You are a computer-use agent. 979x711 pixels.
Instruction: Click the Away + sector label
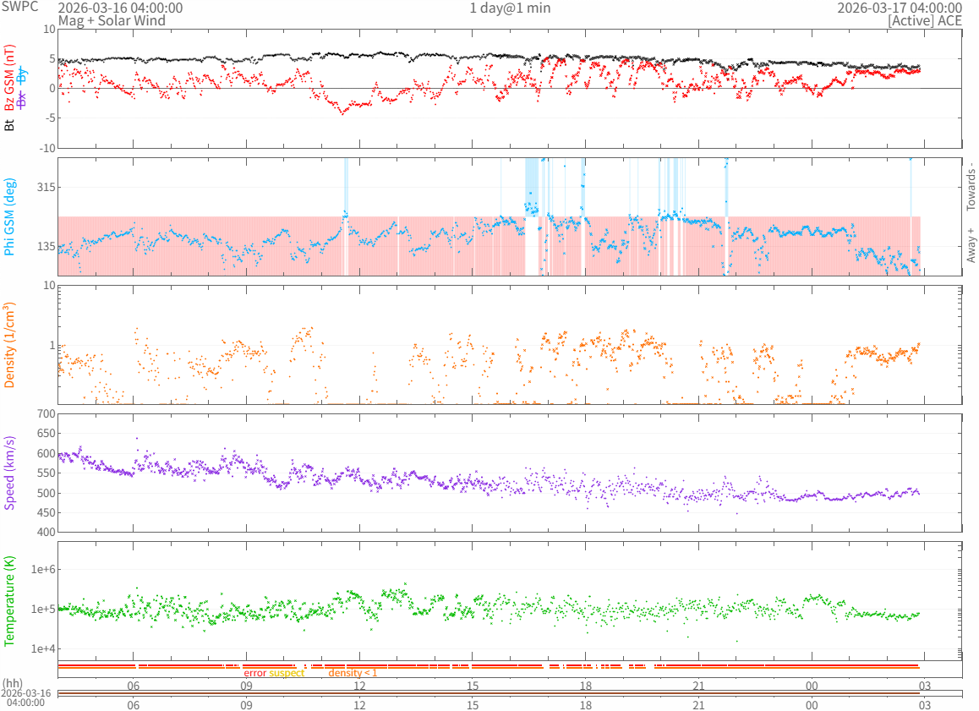(971, 245)
